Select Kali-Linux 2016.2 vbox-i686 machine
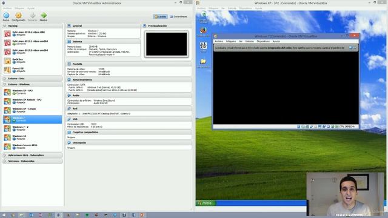The width and height of the screenshot is (388, 218). pyautogui.click(x=32, y=33)
